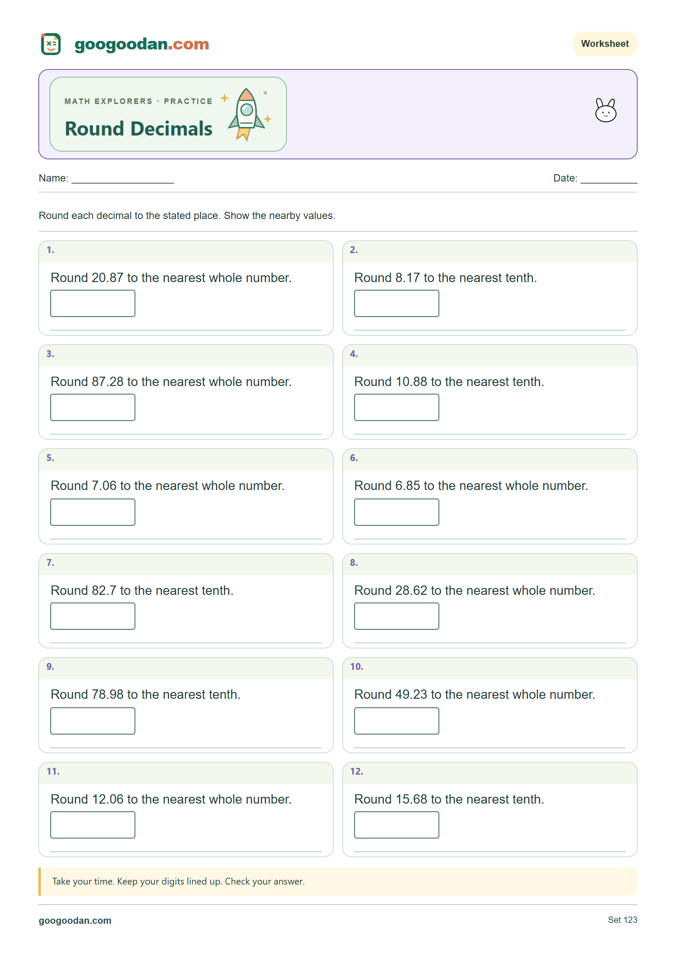
Task: Click text 'Round 28.62 to the nearest whole number.'
Action: click(475, 591)
